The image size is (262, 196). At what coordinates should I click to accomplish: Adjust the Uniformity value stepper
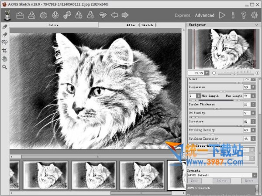point(253,113)
